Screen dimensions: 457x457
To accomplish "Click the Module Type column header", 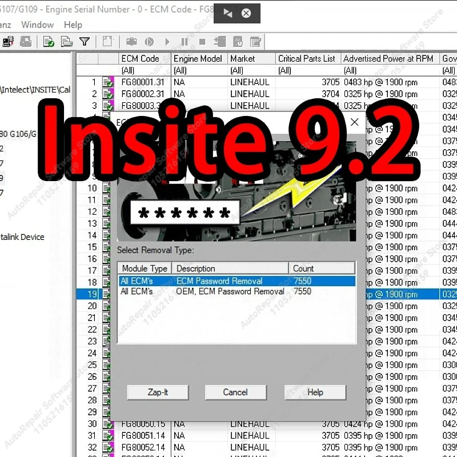I will pyautogui.click(x=145, y=268).
